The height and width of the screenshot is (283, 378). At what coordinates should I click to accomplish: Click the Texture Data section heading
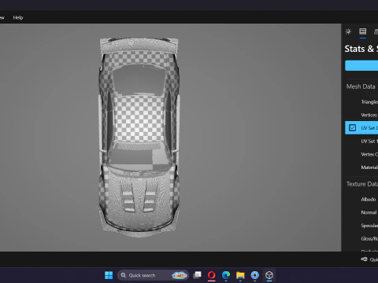(x=362, y=184)
